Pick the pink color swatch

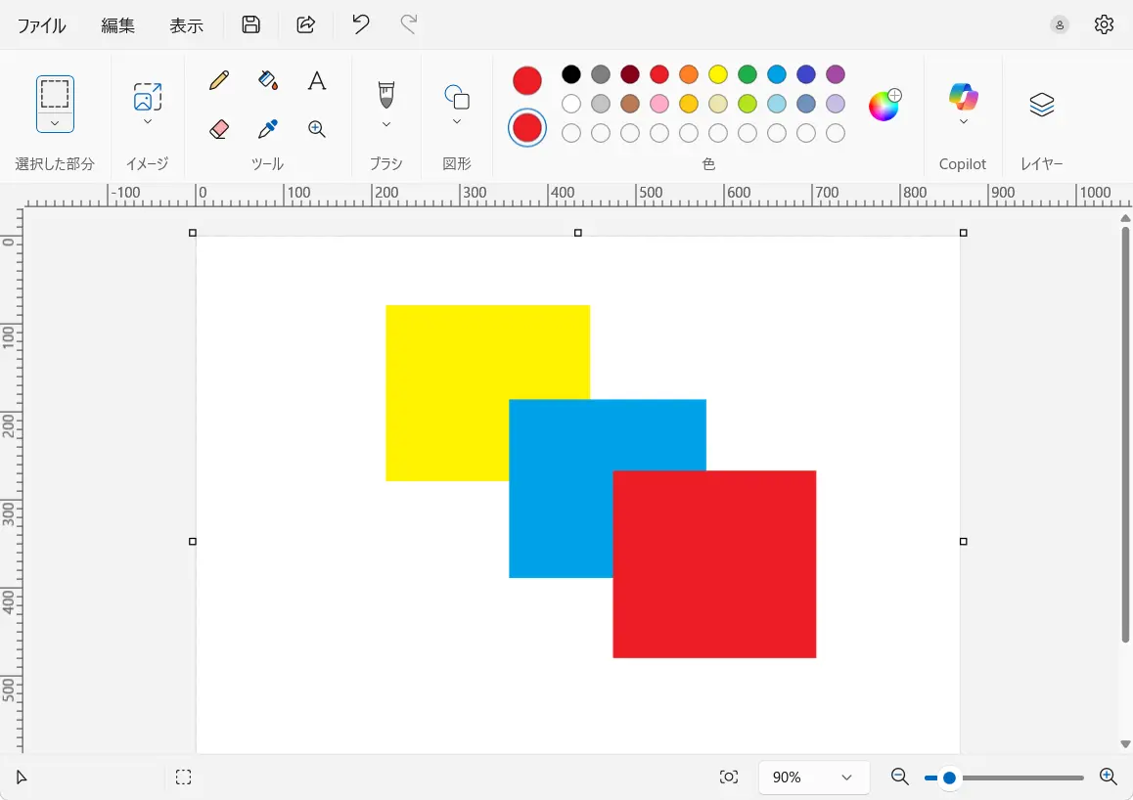tap(659, 104)
